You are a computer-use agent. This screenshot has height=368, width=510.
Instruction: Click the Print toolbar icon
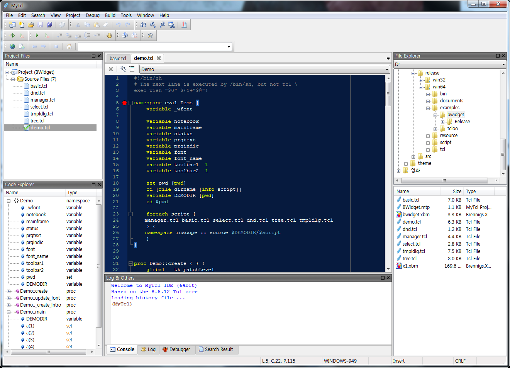point(62,25)
